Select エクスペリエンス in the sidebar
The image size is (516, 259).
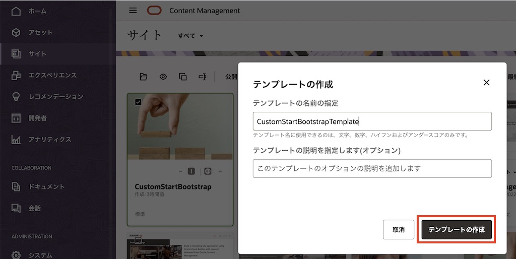tap(52, 75)
